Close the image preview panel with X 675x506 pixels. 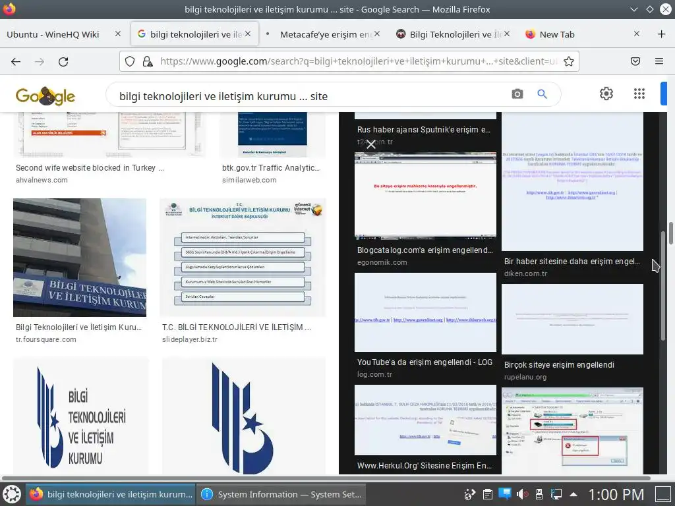pos(370,144)
